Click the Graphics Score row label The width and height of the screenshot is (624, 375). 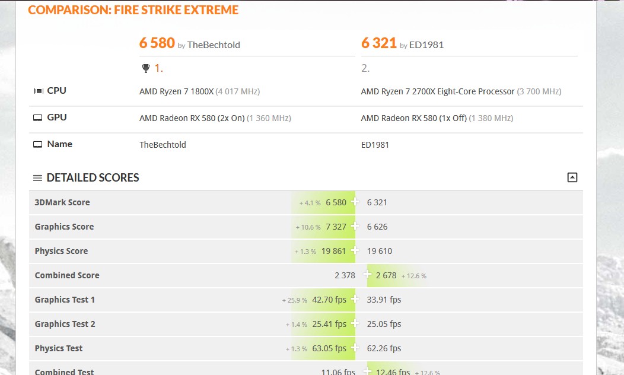[64, 227]
